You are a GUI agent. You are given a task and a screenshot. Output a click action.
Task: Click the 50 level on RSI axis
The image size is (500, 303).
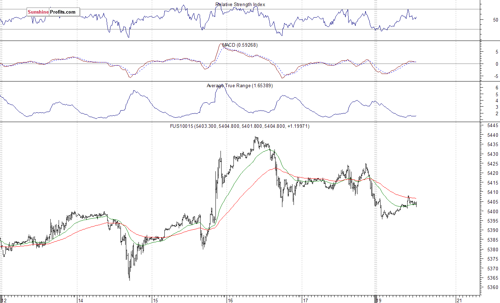click(x=496, y=20)
